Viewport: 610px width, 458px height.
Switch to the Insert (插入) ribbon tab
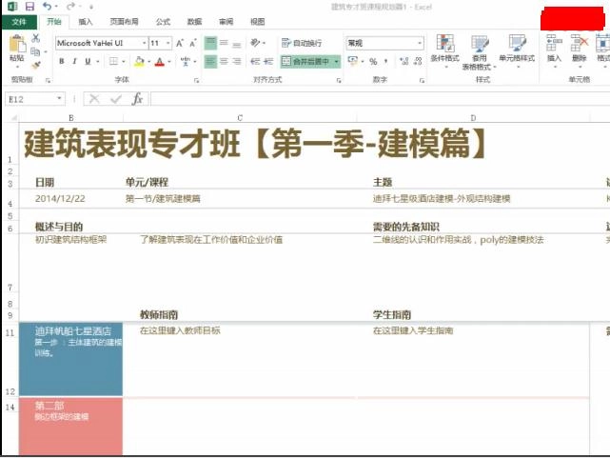[86, 21]
